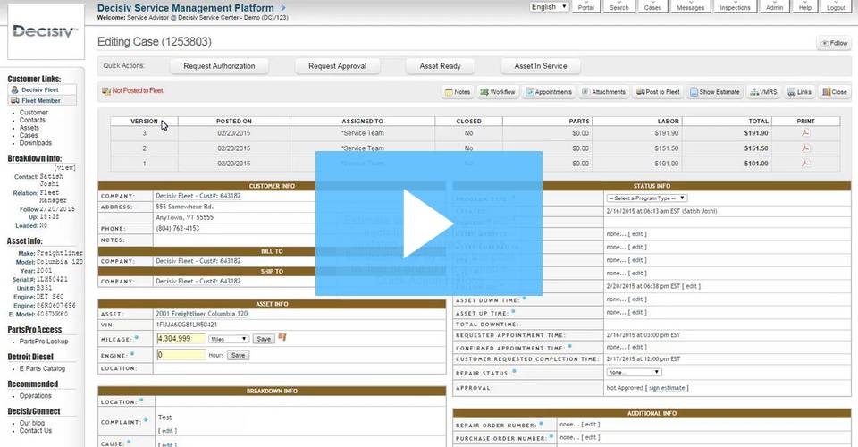Open the Miles unit dropdown

point(228,339)
